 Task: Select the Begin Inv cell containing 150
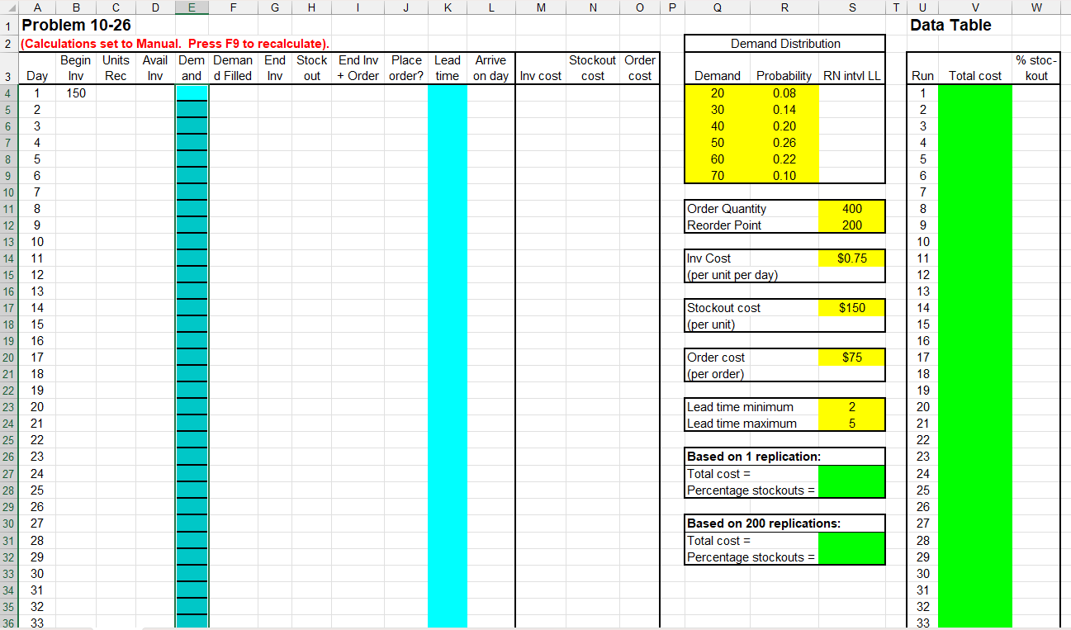coord(76,92)
